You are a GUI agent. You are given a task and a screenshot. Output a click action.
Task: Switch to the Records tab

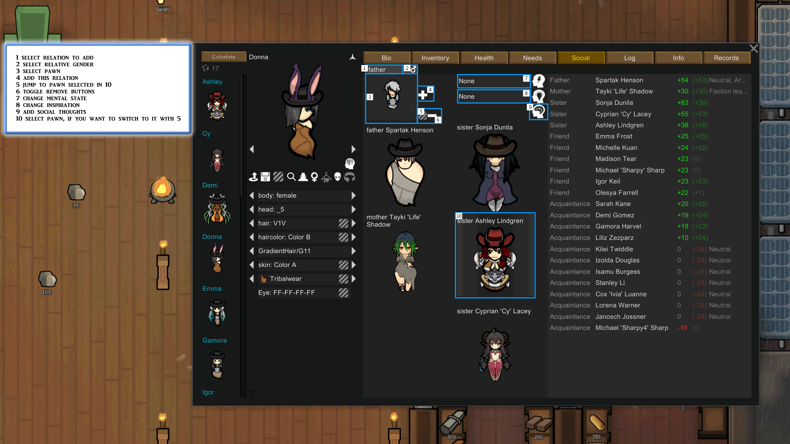726,57
